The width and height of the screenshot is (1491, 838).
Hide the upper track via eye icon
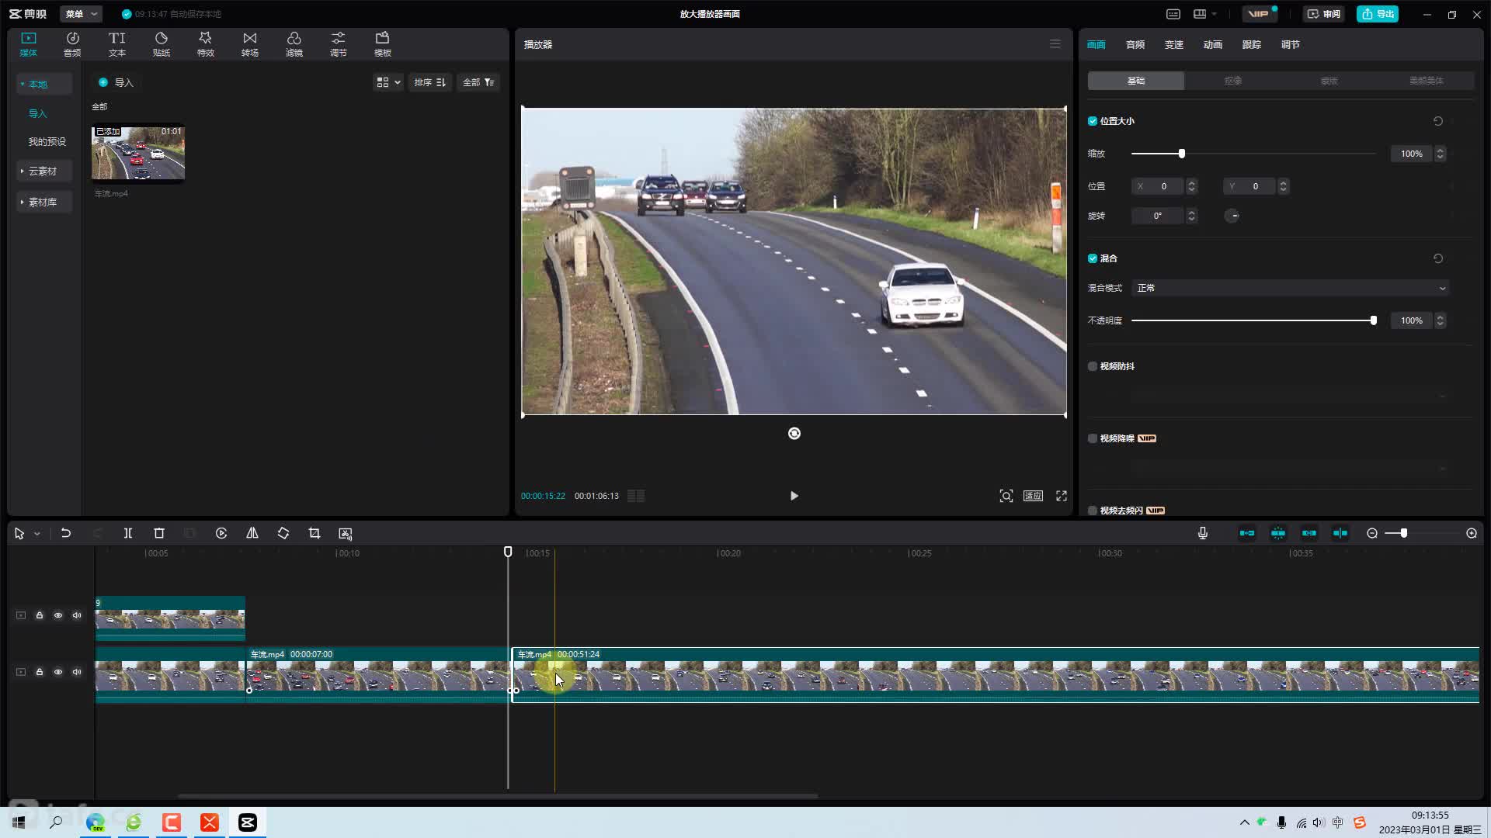tap(58, 615)
